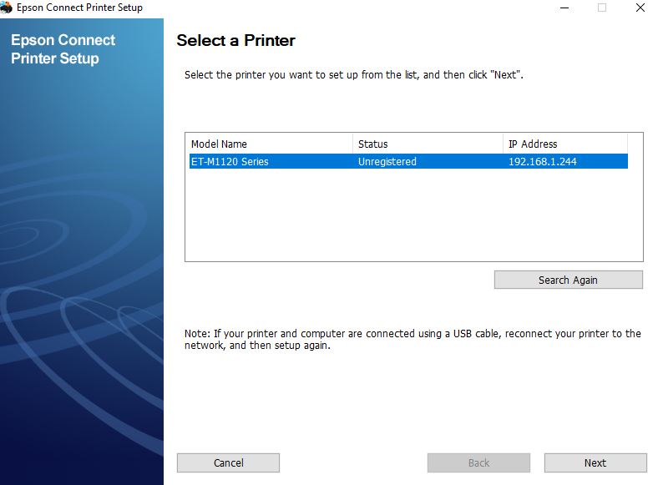Image resolution: width=658 pixels, height=485 pixels.
Task: Sort by Status column header
Action: click(x=428, y=144)
